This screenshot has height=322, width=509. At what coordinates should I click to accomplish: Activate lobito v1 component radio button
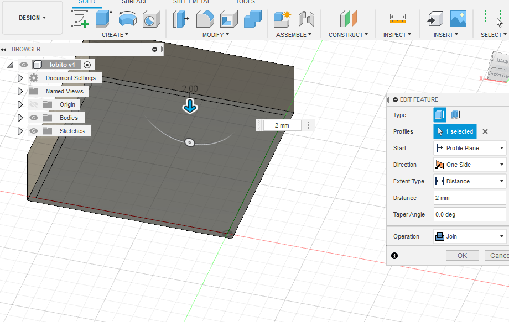[87, 65]
